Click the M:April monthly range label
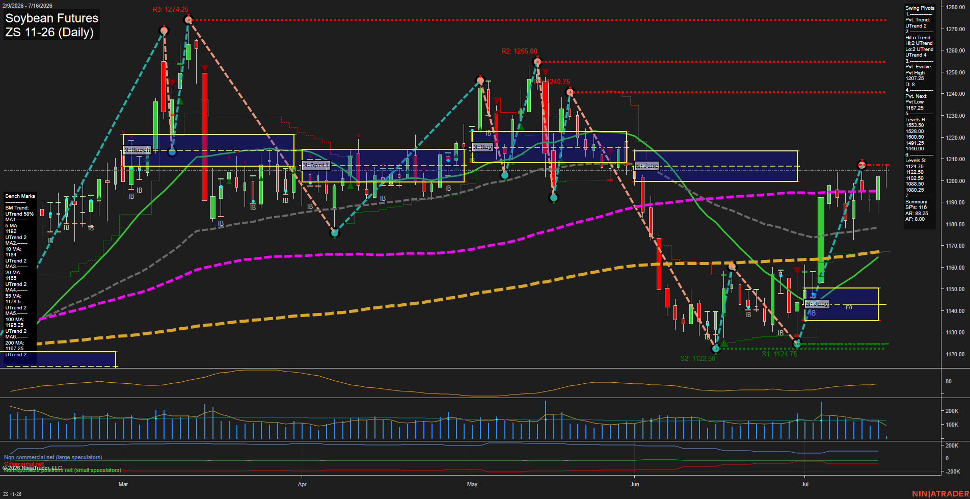The width and height of the screenshot is (970, 499). click(316, 165)
